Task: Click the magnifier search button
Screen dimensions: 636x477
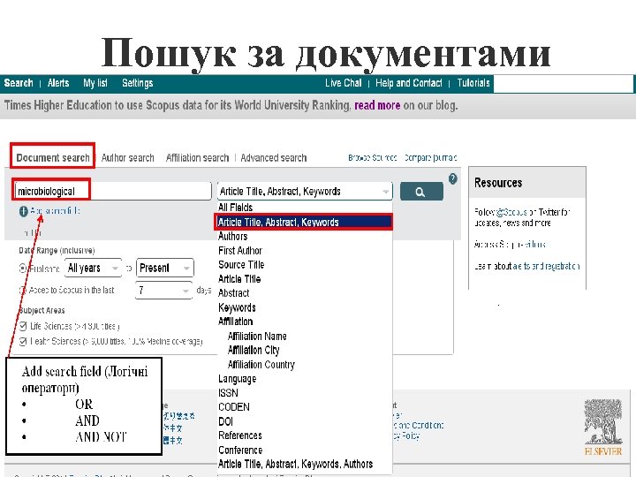Action: (x=421, y=192)
